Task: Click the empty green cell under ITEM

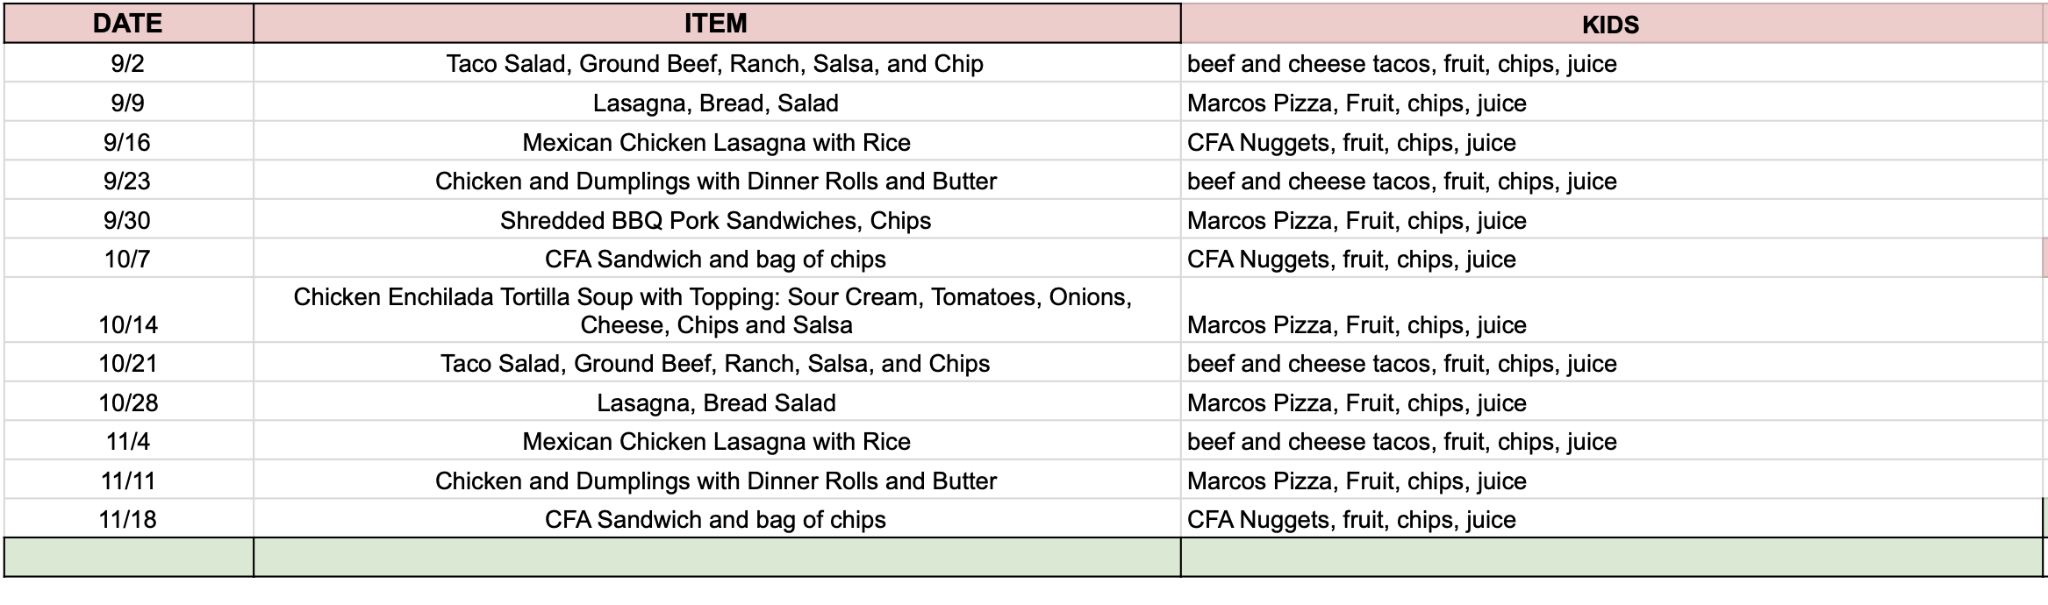Action: pos(717,557)
